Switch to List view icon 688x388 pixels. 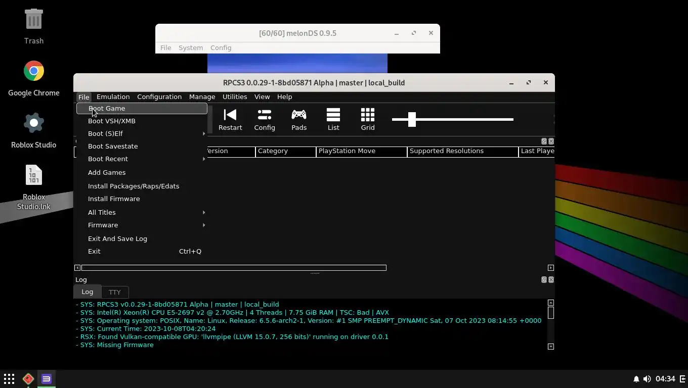[333, 120]
